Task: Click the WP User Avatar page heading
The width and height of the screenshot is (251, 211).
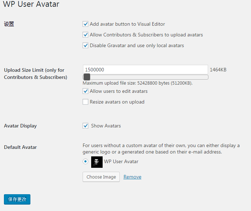Action: click(31, 5)
